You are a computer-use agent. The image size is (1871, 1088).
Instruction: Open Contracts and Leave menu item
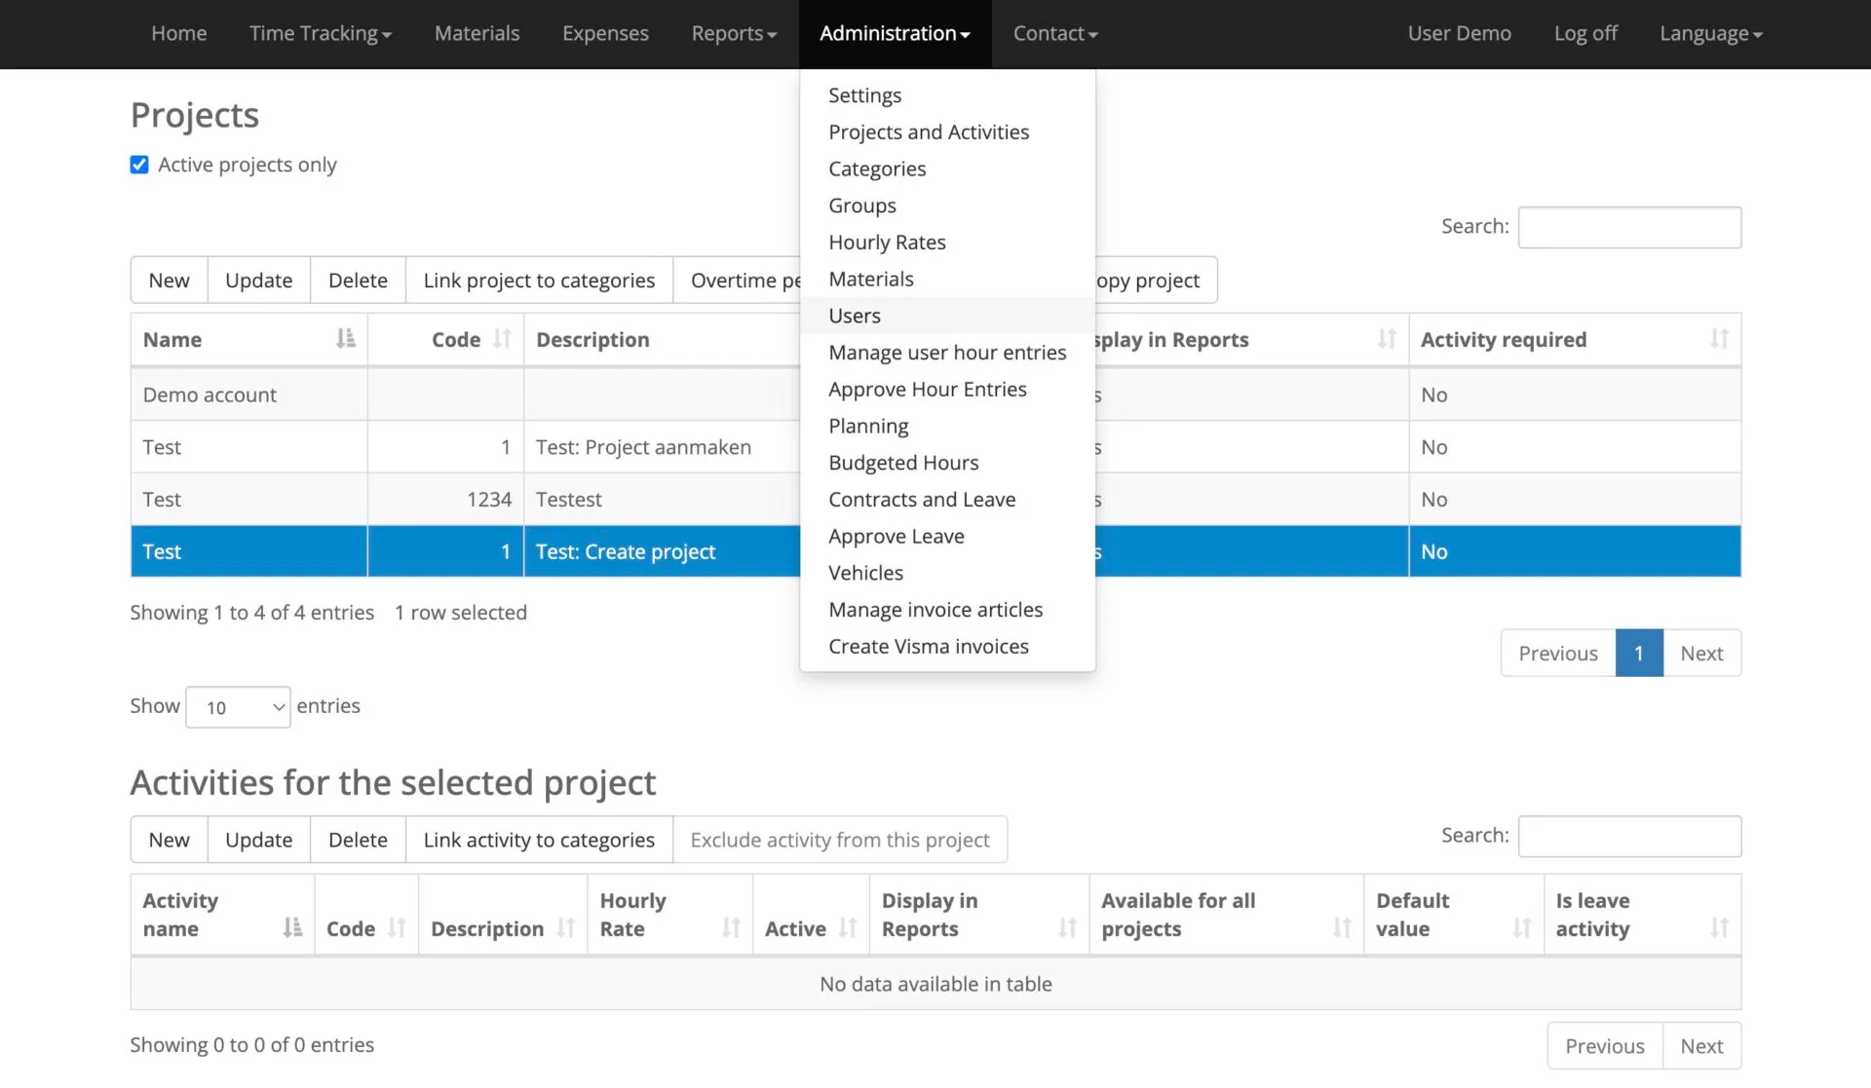pos(922,500)
